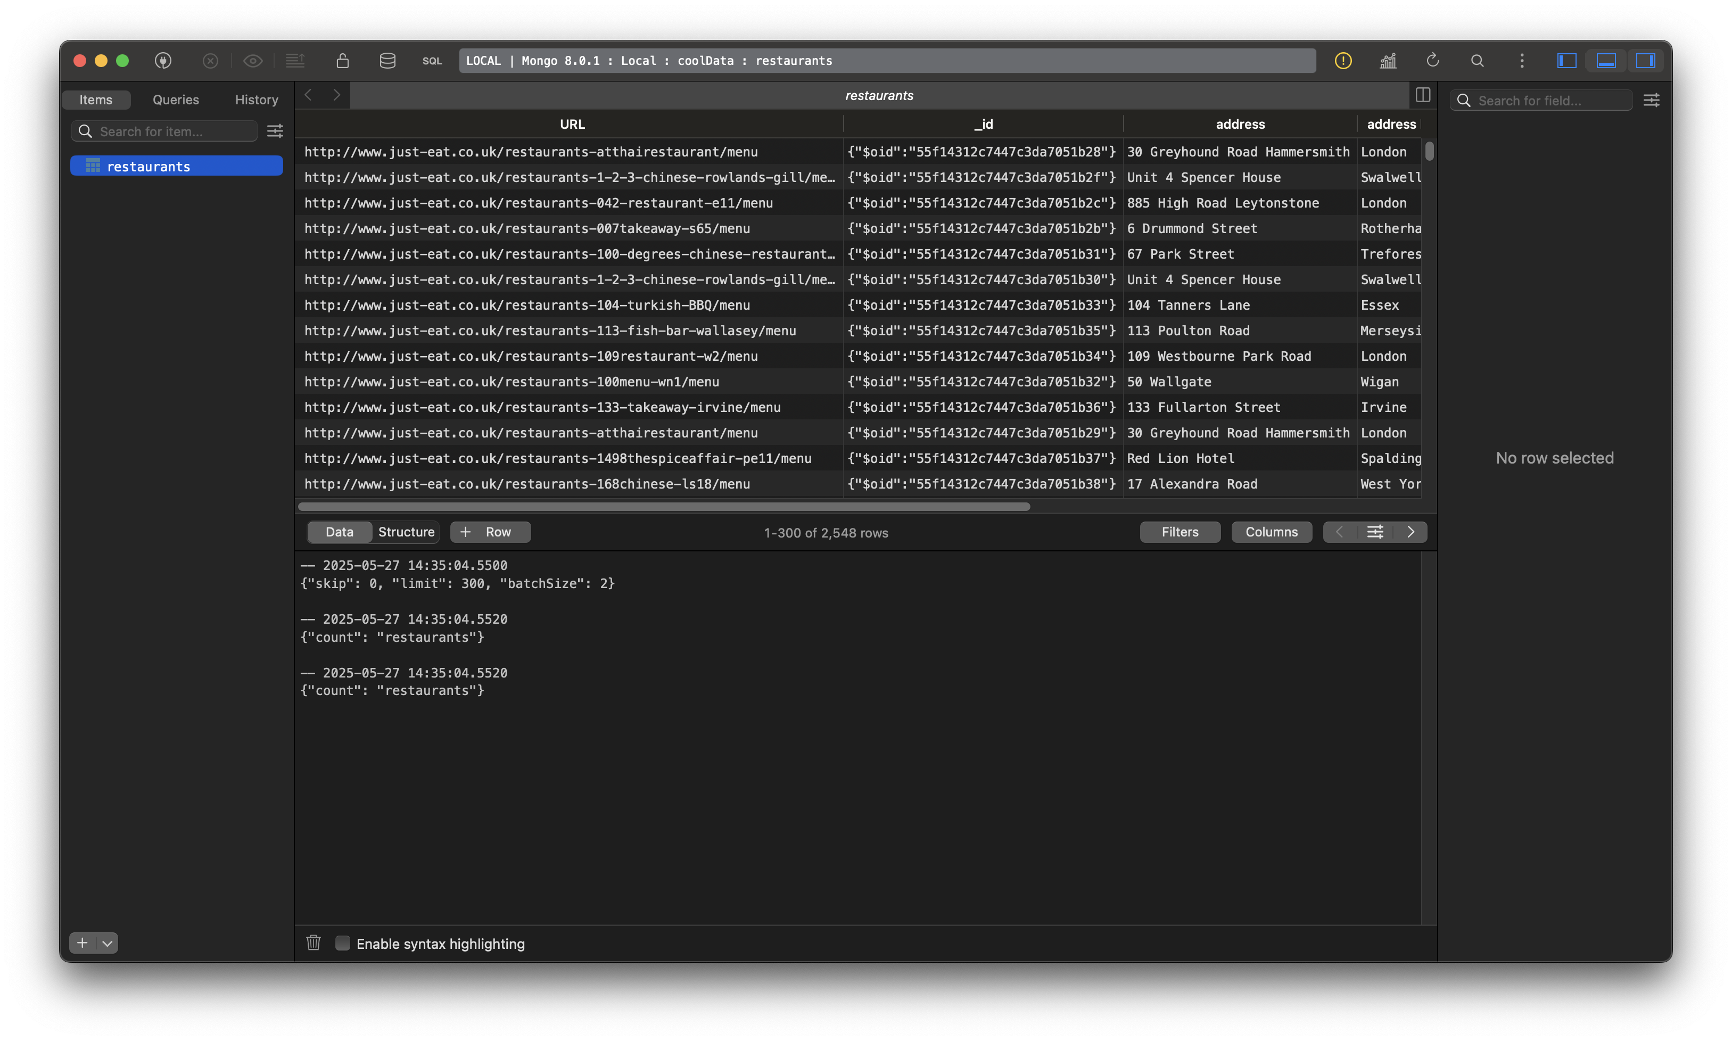The width and height of the screenshot is (1732, 1041).
Task: Open the SQL query editor button
Action: [x=432, y=61]
